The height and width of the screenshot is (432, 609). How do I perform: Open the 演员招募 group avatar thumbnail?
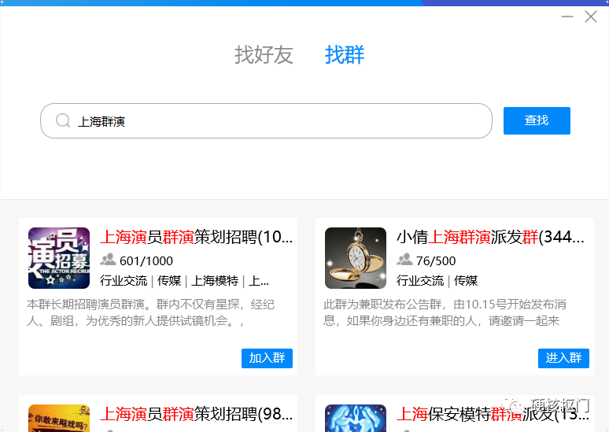[59, 258]
